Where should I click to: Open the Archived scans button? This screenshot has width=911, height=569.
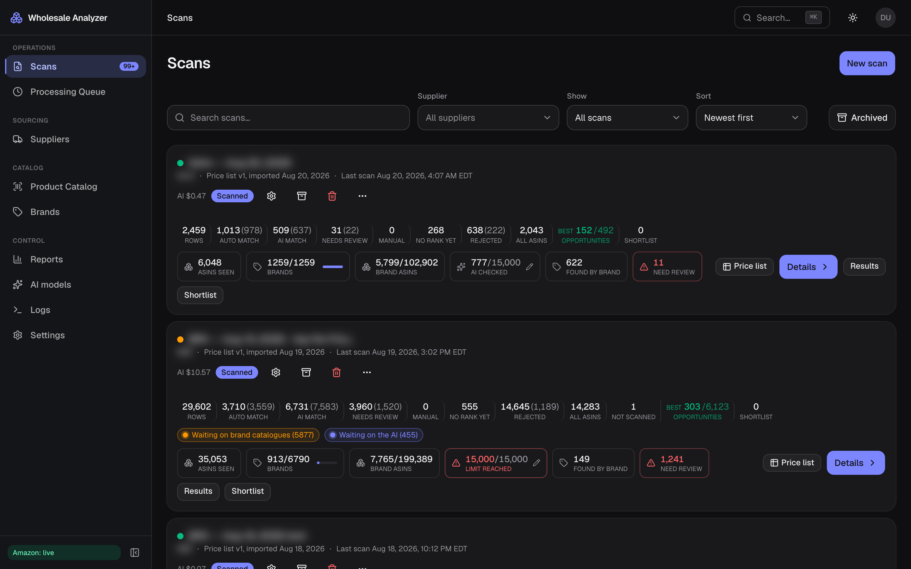click(x=862, y=117)
